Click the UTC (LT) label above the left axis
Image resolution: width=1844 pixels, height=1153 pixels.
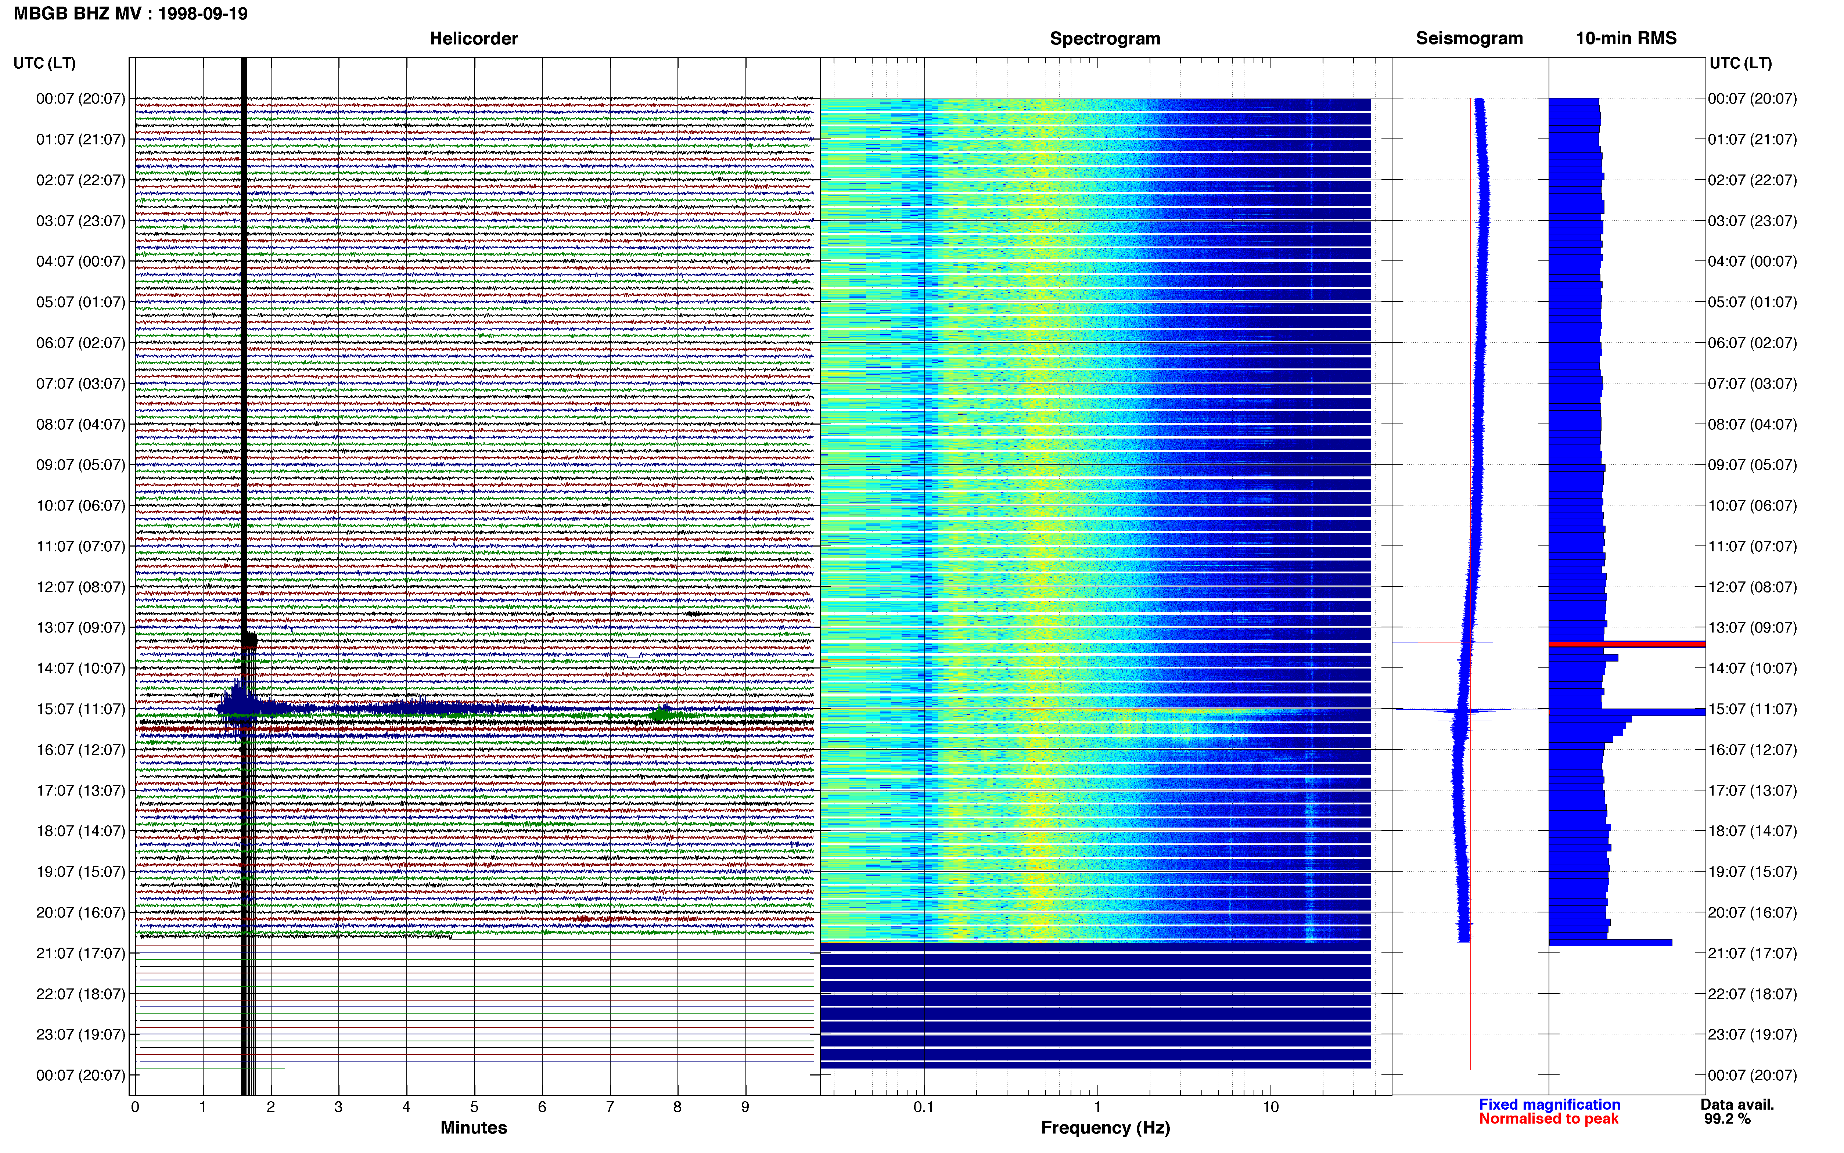tap(44, 63)
